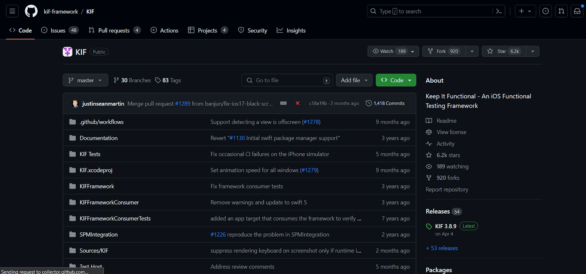The height and width of the screenshot is (274, 586).
Task: Click the failed status X icon
Action: point(297,104)
